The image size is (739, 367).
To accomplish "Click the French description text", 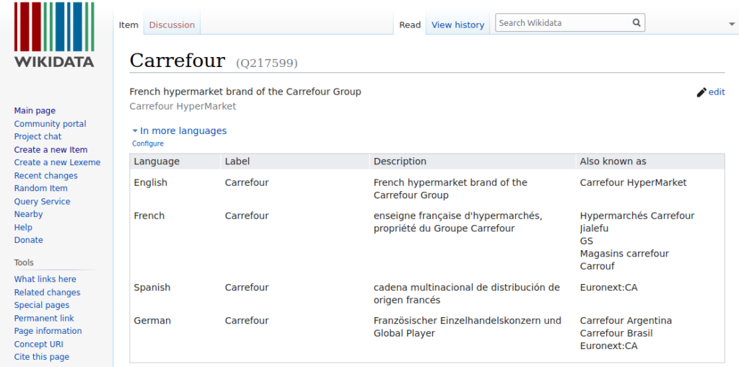I will pos(458,222).
